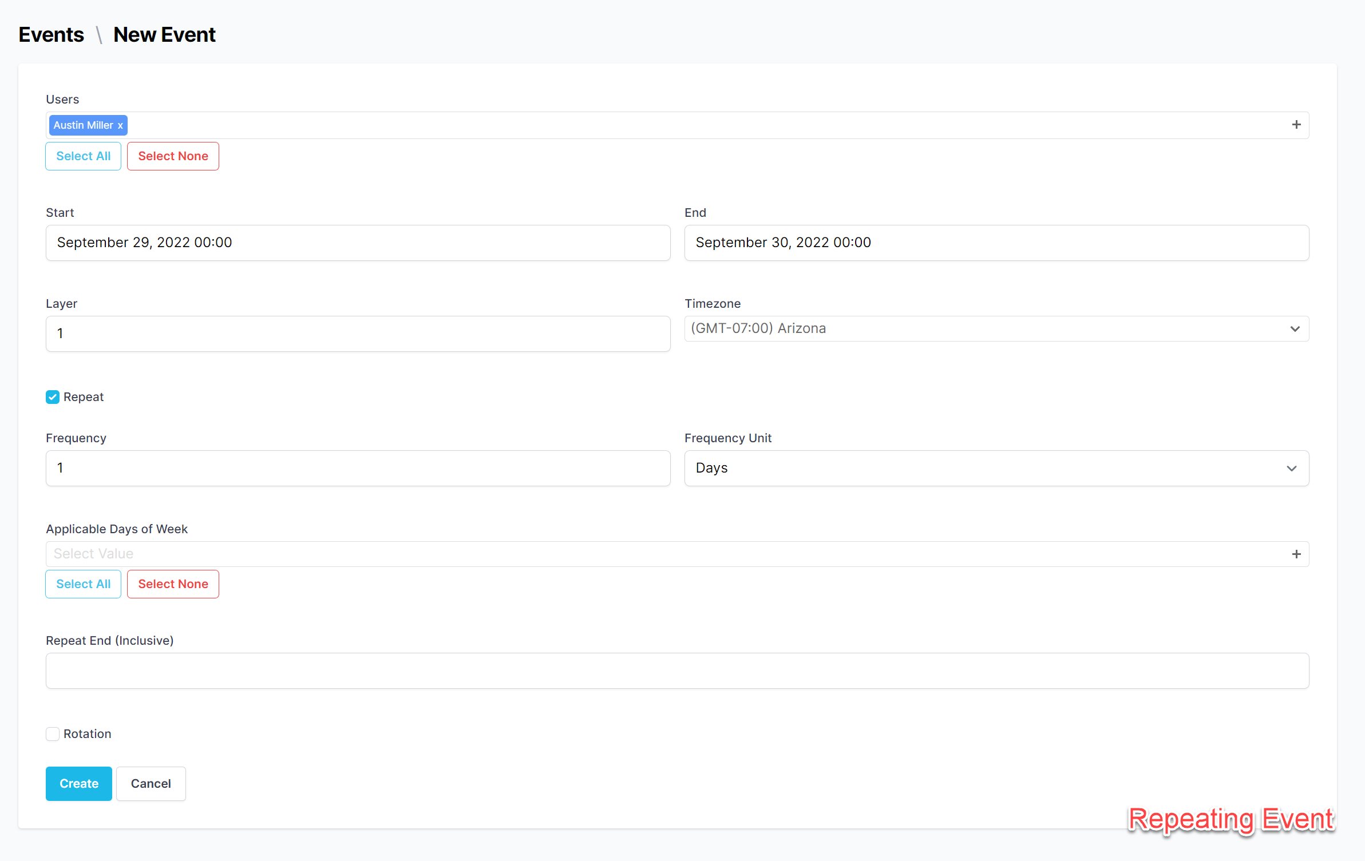Navigate to Events breadcrumb link
Image resolution: width=1365 pixels, height=861 pixels.
click(52, 35)
